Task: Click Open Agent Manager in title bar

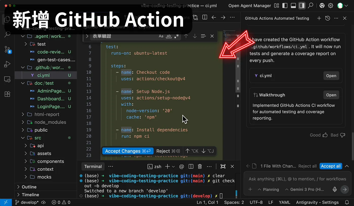Action: click(x=250, y=6)
